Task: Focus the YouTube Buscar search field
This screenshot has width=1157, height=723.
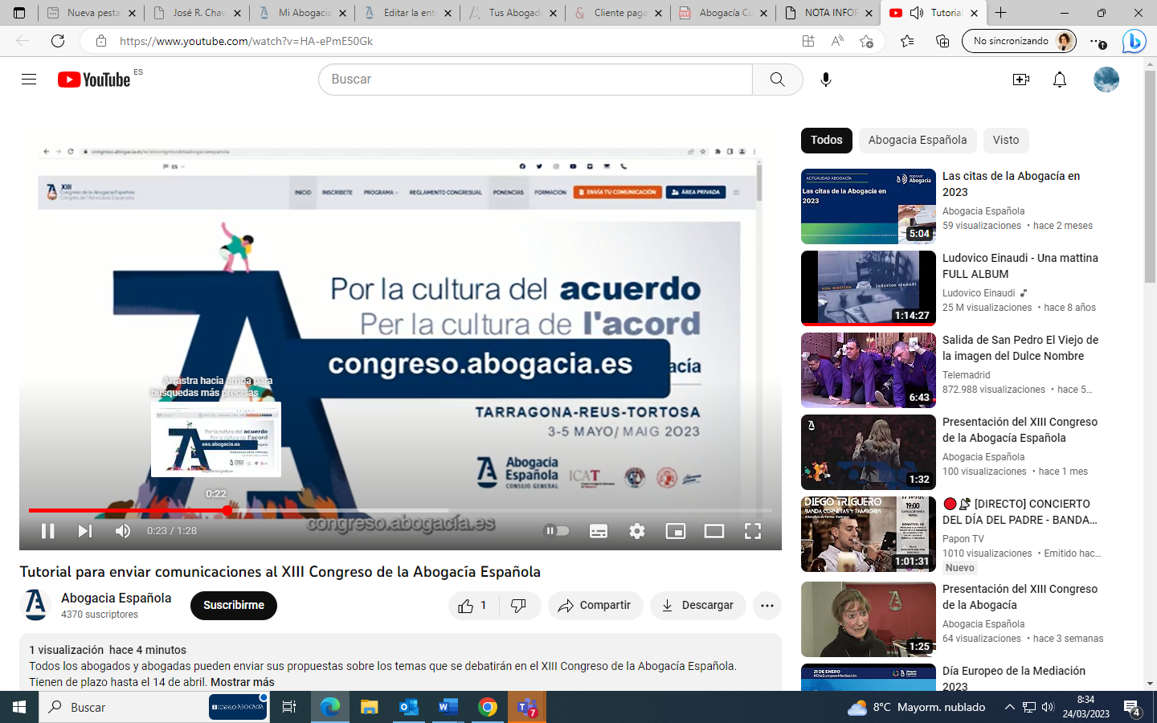Action: (536, 80)
